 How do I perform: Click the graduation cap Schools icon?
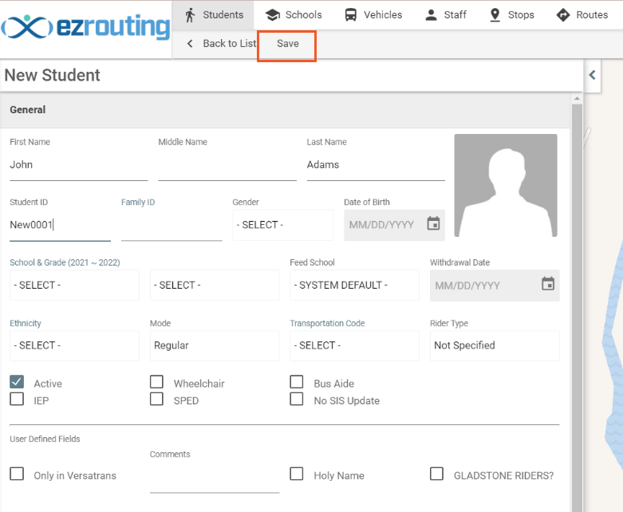(273, 15)
